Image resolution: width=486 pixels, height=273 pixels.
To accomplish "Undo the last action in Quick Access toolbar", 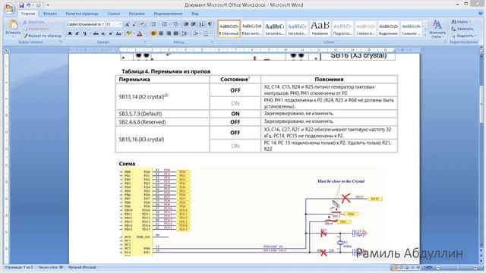I will click(x=29, y=5).
